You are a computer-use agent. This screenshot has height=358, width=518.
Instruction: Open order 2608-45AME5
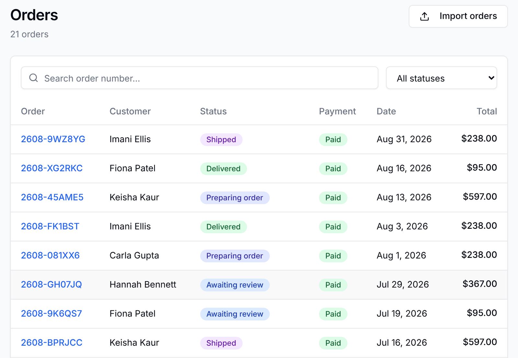pos(52,197)
